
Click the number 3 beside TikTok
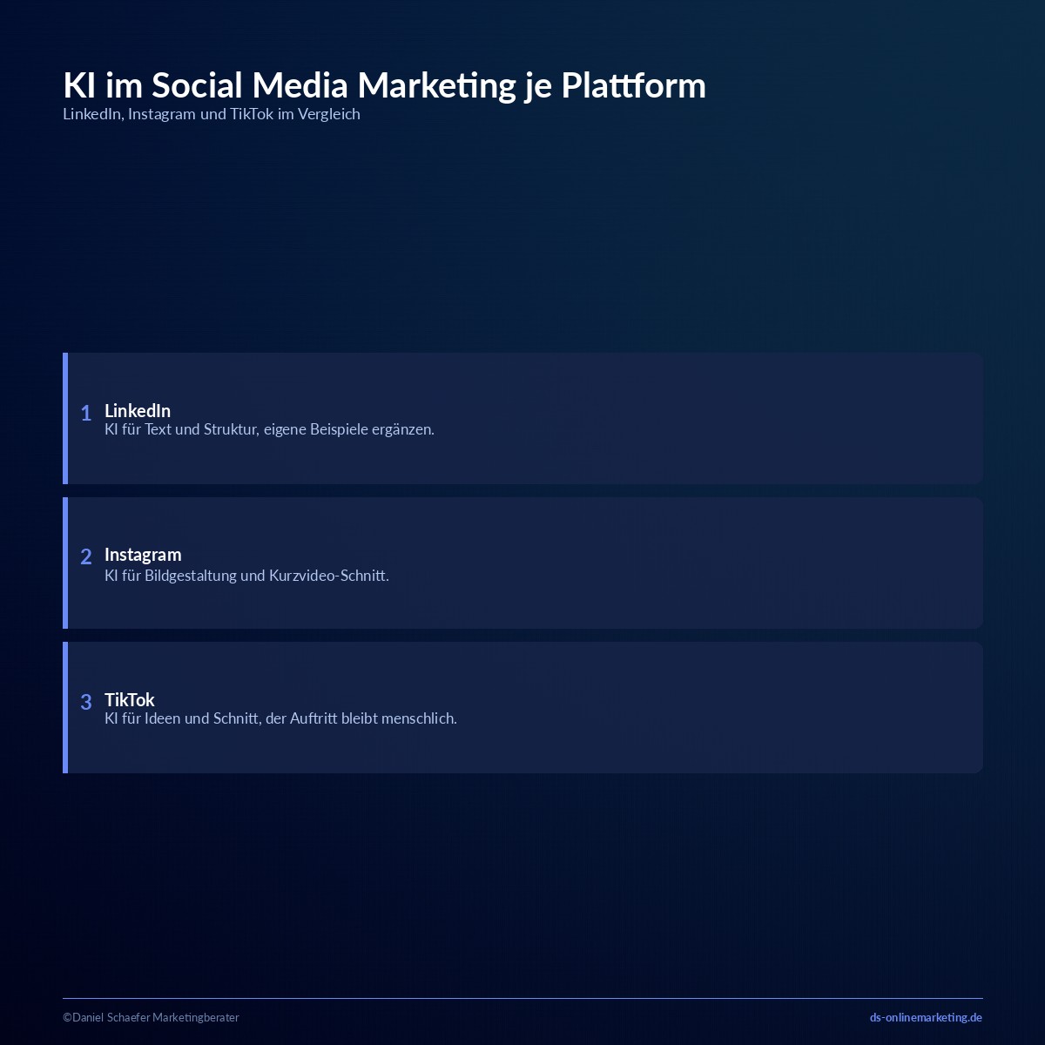click(x=85, y=702)
